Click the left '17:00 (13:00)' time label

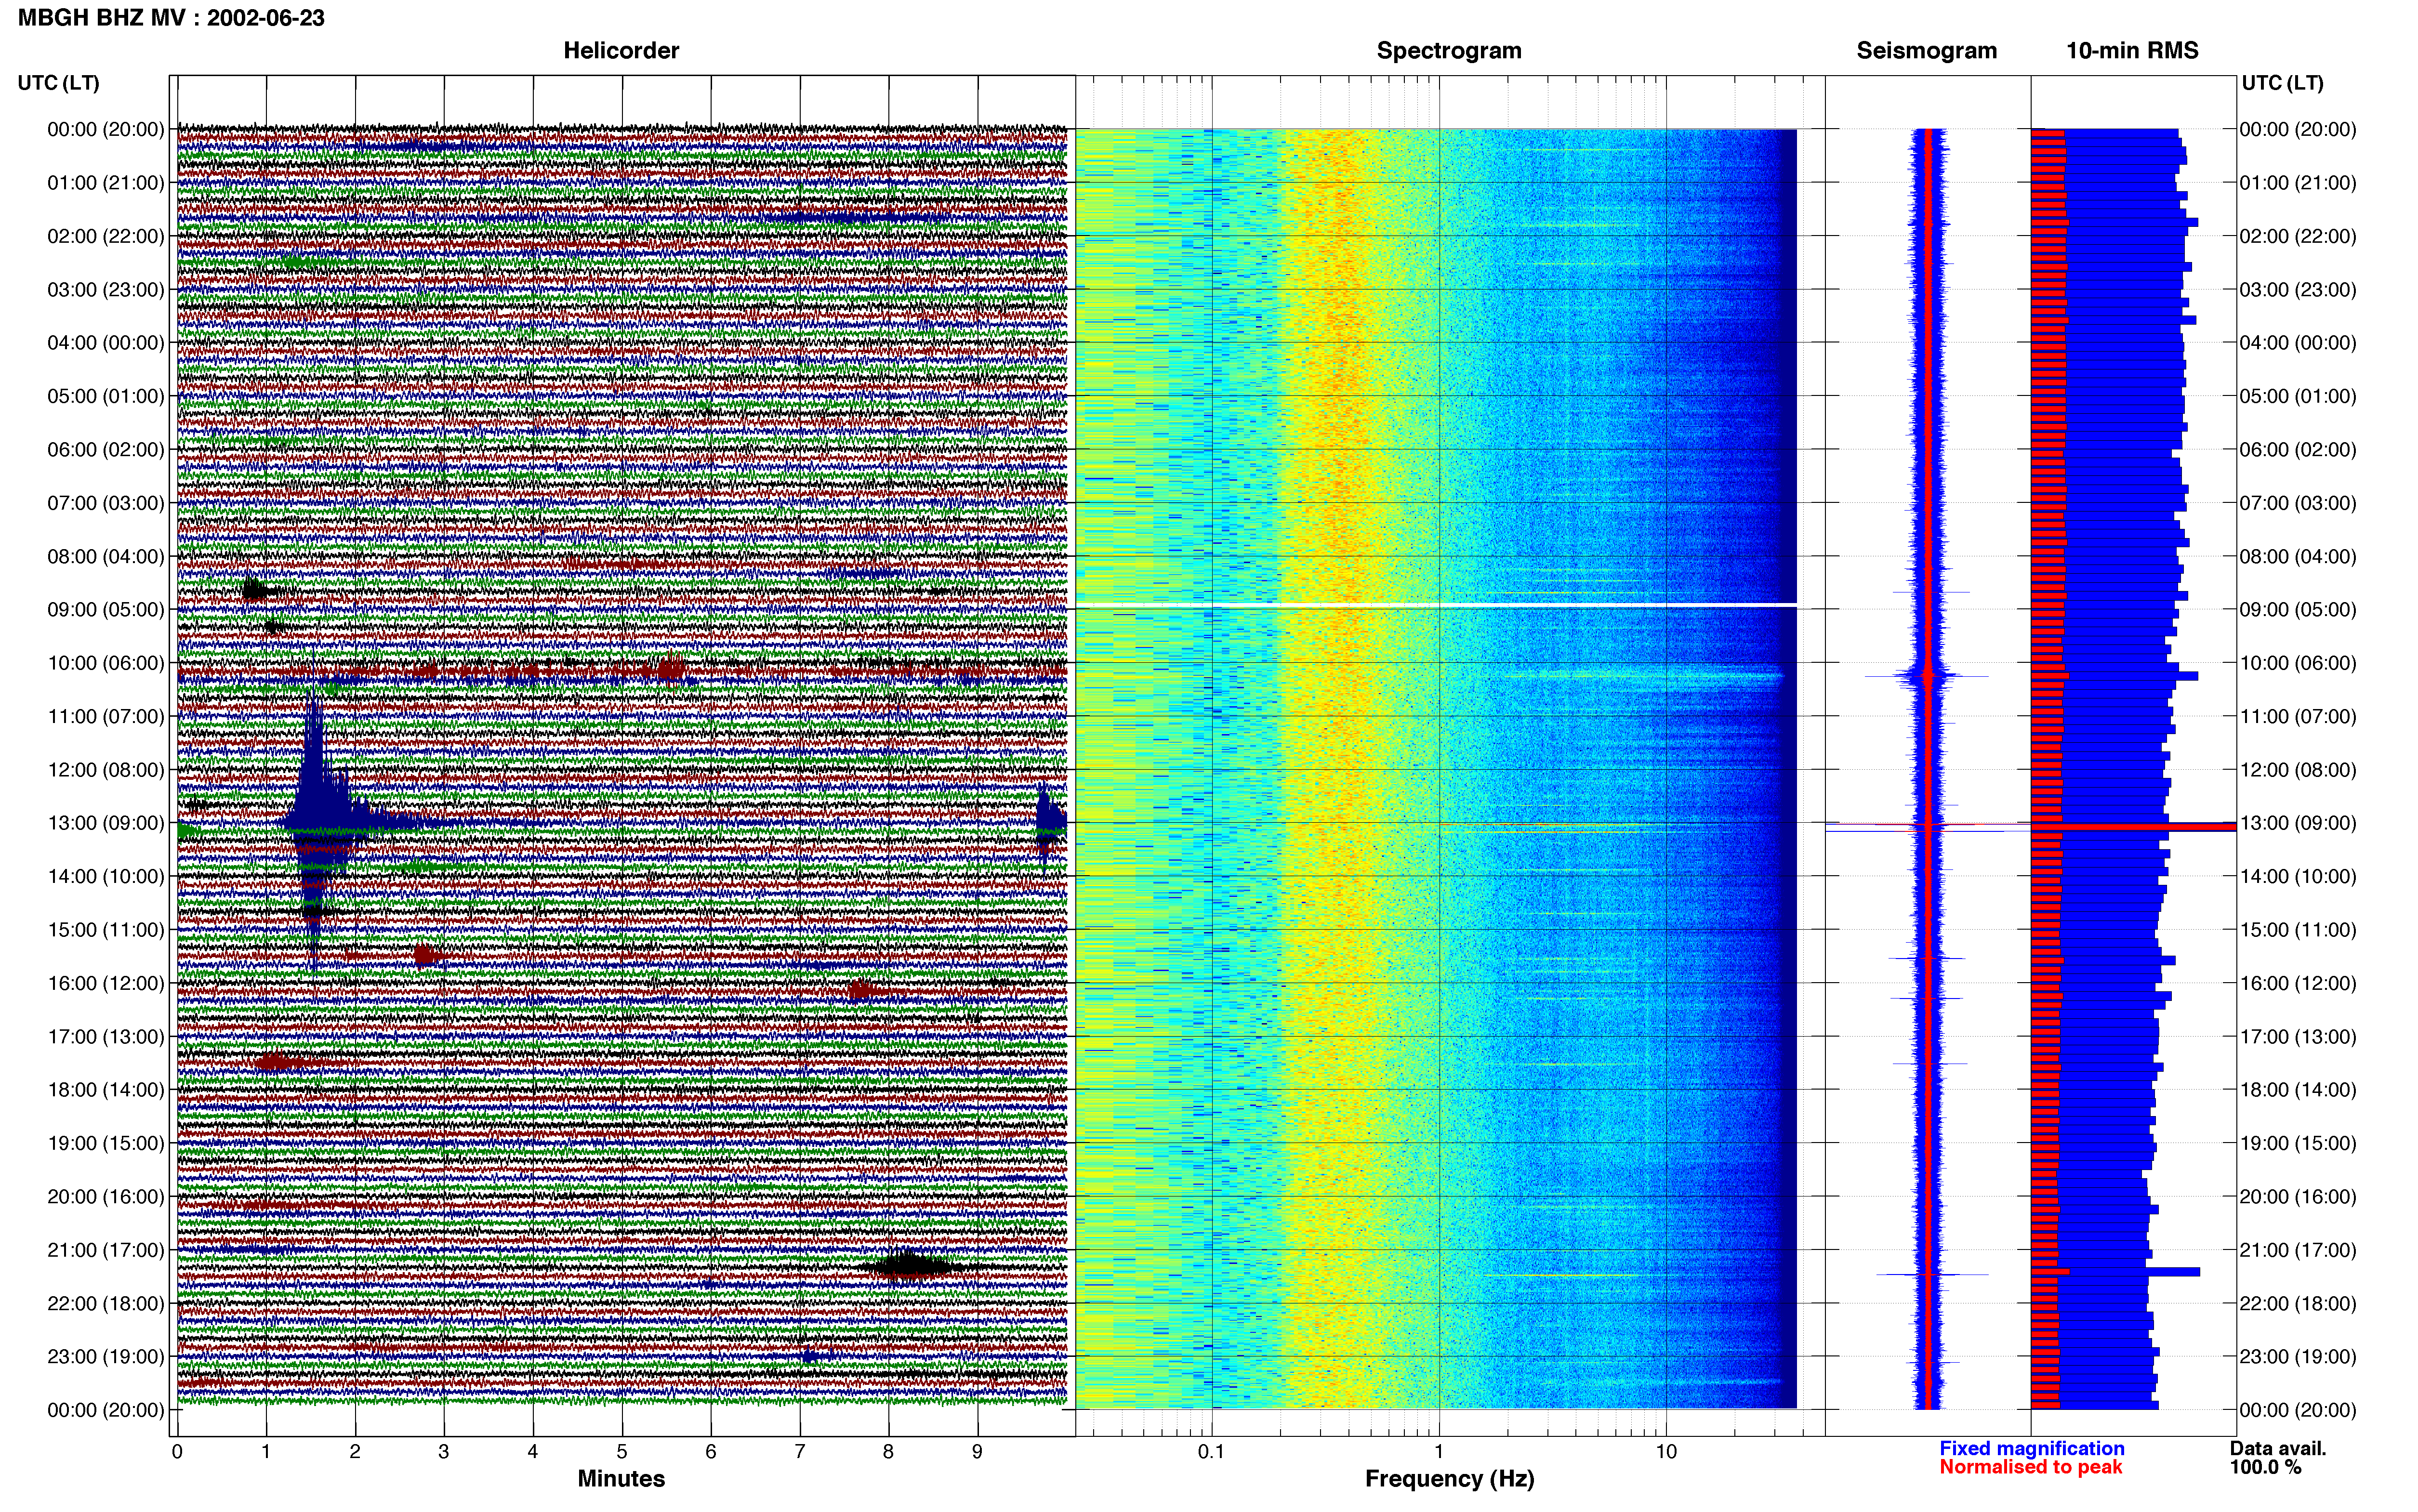pos(106,1036)
